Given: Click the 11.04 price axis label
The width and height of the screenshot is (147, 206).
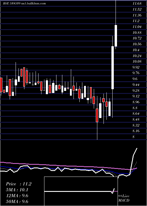Looking at the screenshot, I should coord(137,27).
